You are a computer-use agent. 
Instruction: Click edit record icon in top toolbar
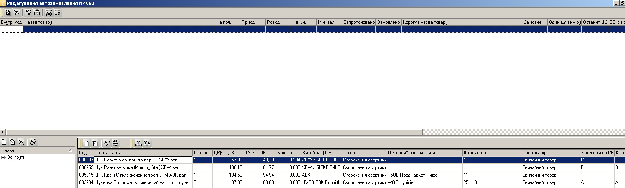(x=8, y=13)
